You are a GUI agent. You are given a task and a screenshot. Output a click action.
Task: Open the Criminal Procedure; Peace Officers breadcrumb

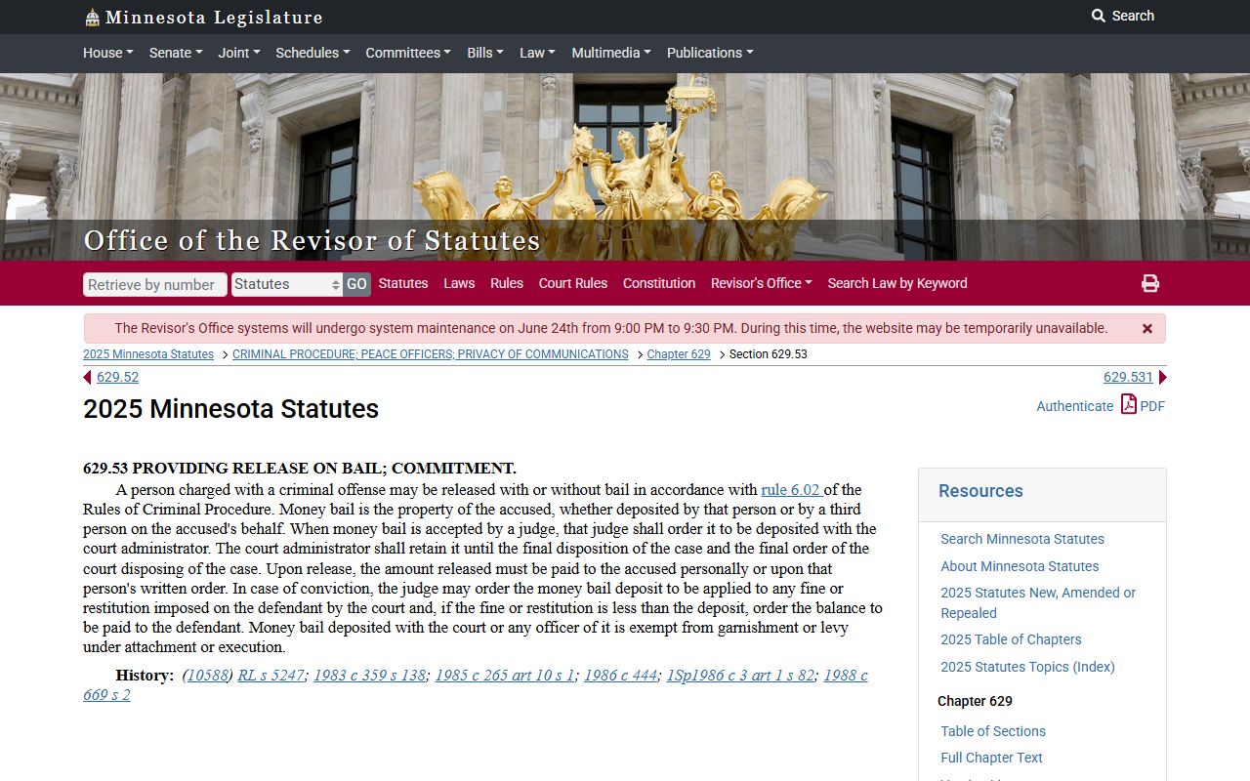pos(431,354)
